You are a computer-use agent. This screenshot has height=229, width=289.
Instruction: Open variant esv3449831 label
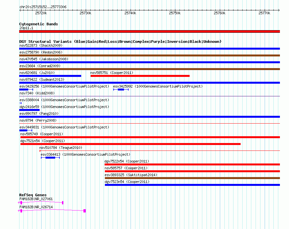[64, 127]
